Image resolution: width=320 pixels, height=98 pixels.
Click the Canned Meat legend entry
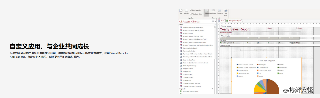[262, 68]
